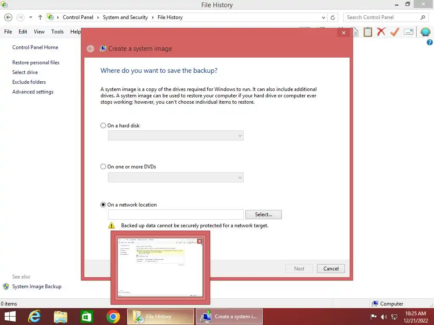Click the Action Center flag tray icon

[373, 317]
